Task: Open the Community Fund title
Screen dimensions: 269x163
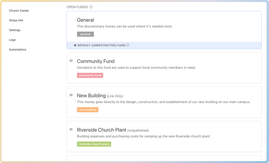Action: [95, 61]
